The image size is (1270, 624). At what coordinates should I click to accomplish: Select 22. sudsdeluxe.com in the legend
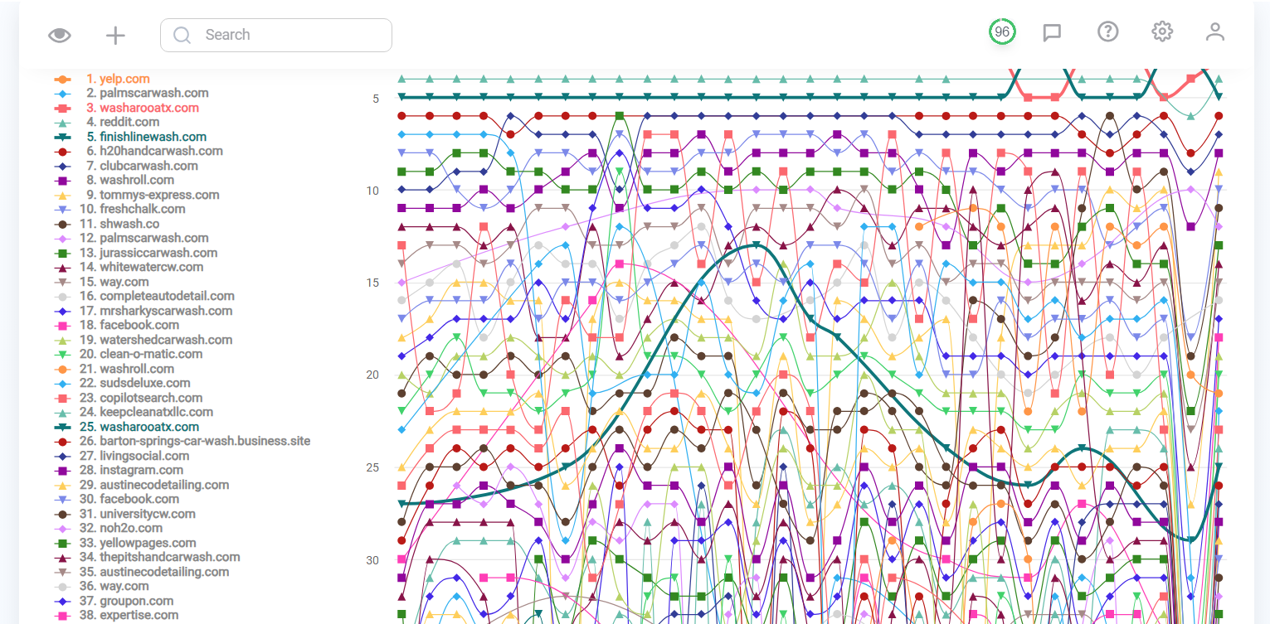(122, 383)
